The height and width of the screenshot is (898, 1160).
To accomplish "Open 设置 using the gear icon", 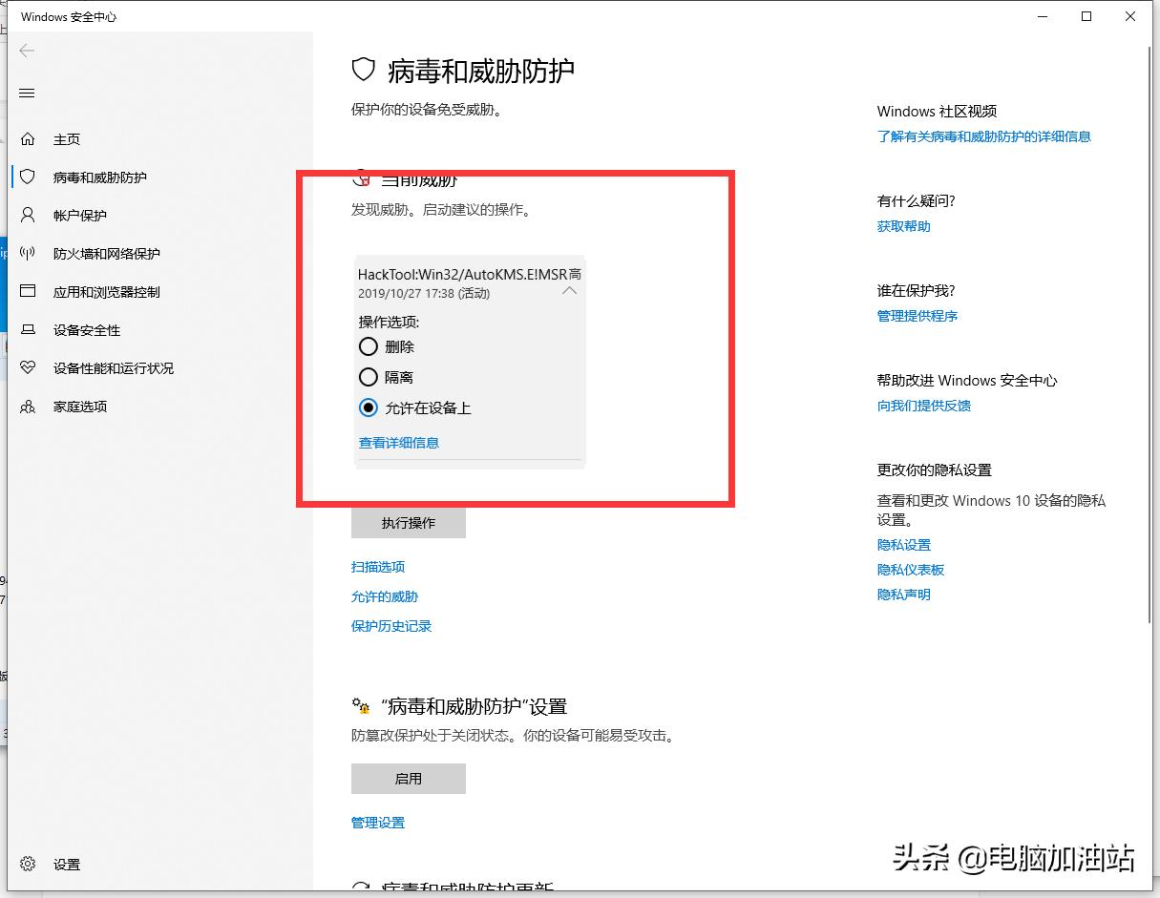I will [x=27, y=864].
